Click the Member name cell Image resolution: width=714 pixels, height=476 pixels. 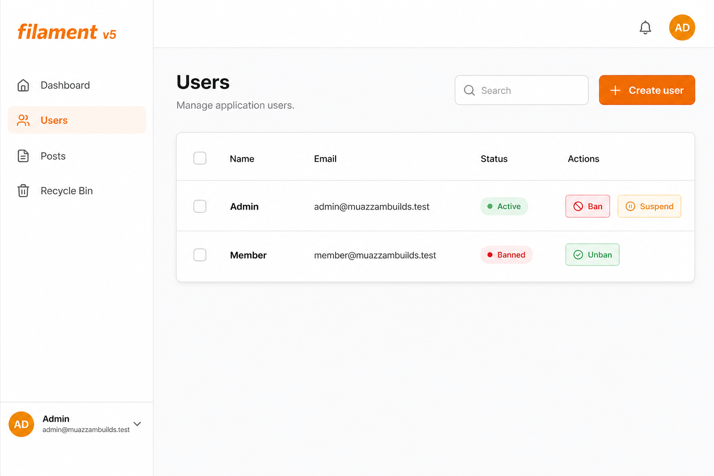(248, 255)
